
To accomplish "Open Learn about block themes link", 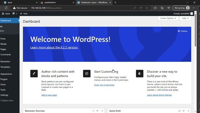I will point(159,95).
